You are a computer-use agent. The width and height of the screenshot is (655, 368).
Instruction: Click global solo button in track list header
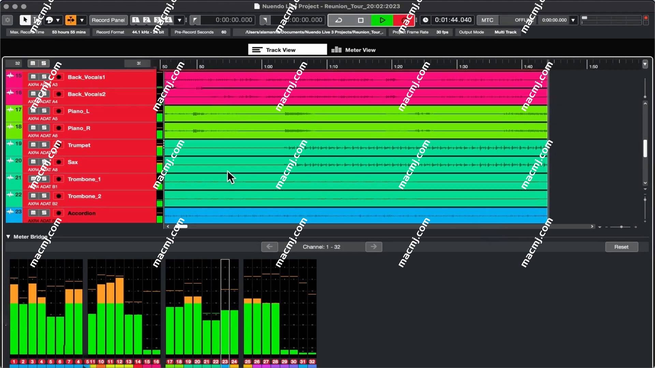coord(44,63)
